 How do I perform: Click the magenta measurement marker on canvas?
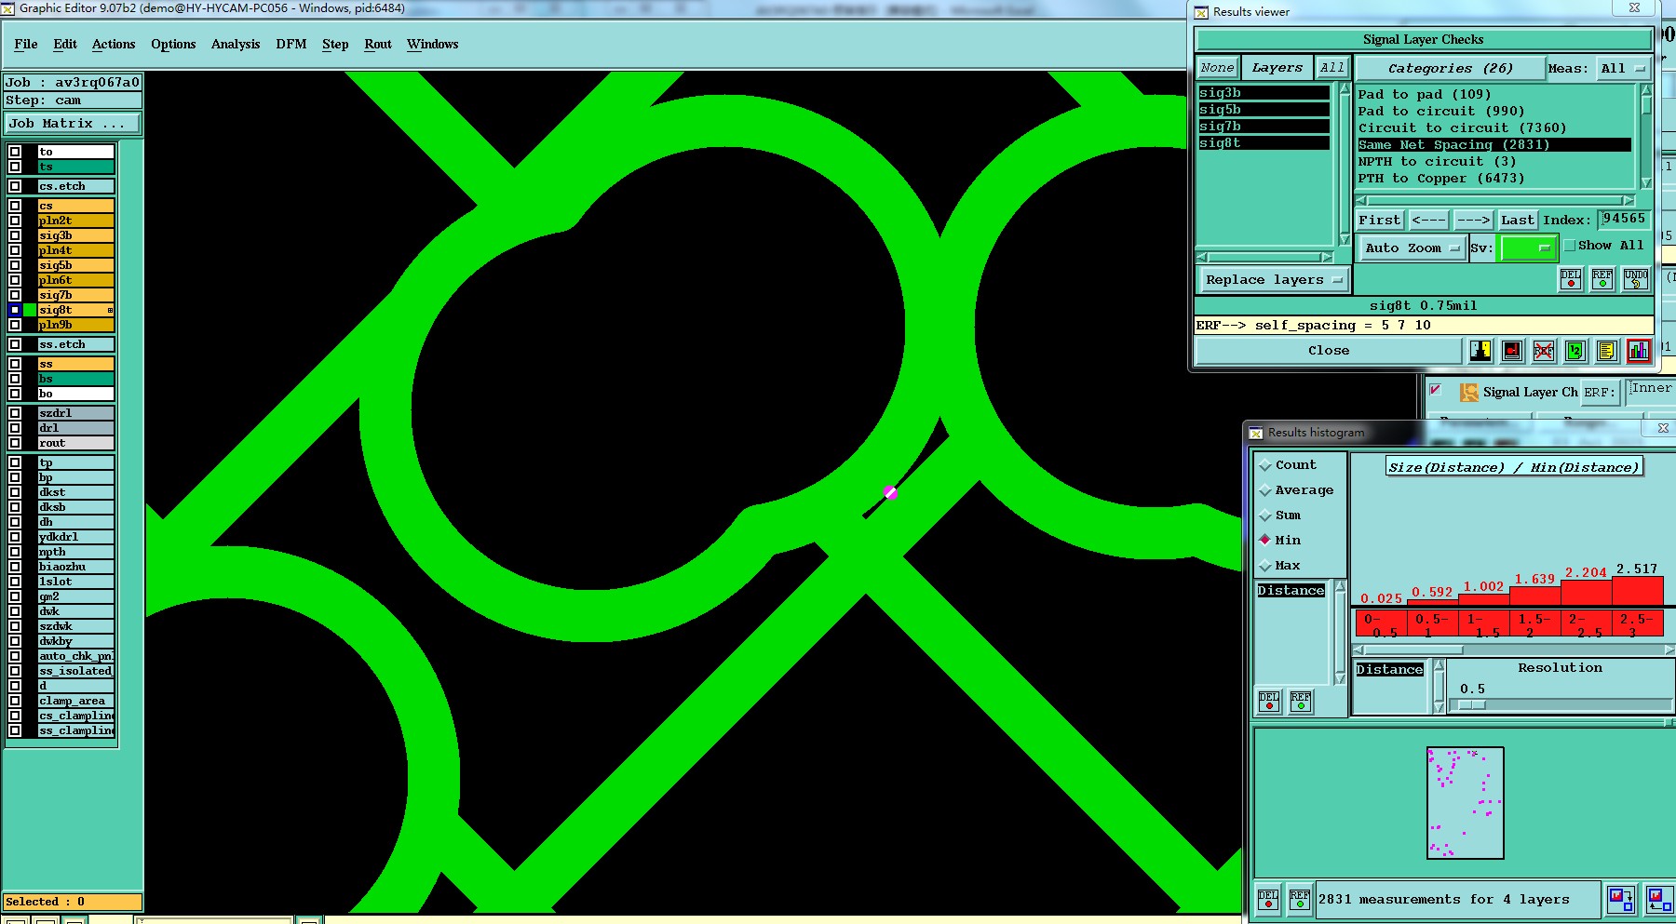coord(890,492)
